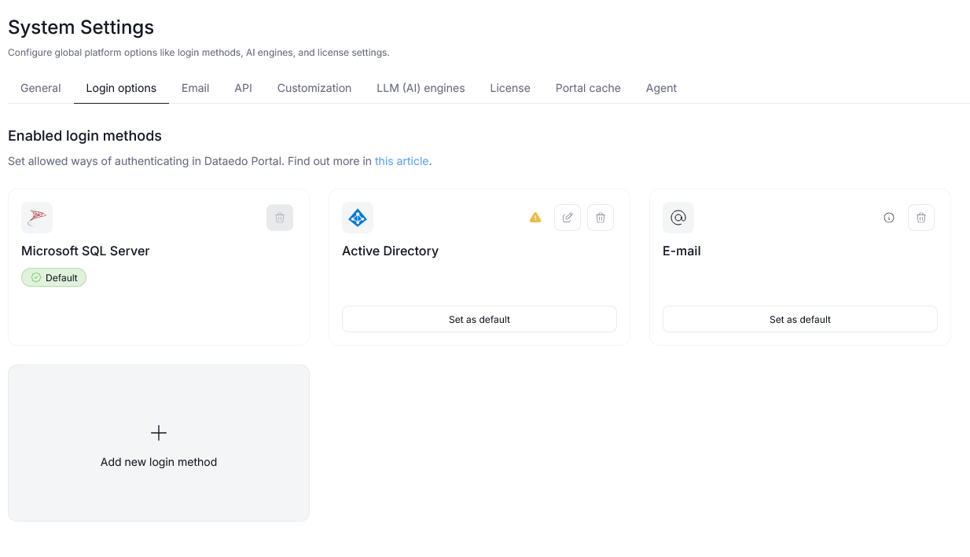The image size is (970, 557).
Task: Open the Portal cache tab
Action: click(x=588, y=88)
